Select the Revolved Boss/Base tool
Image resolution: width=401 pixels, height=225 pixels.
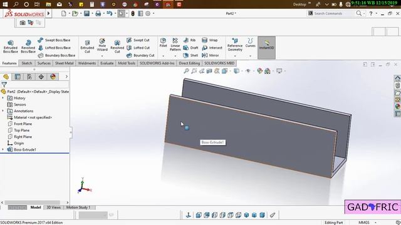(x=28, y=46)
